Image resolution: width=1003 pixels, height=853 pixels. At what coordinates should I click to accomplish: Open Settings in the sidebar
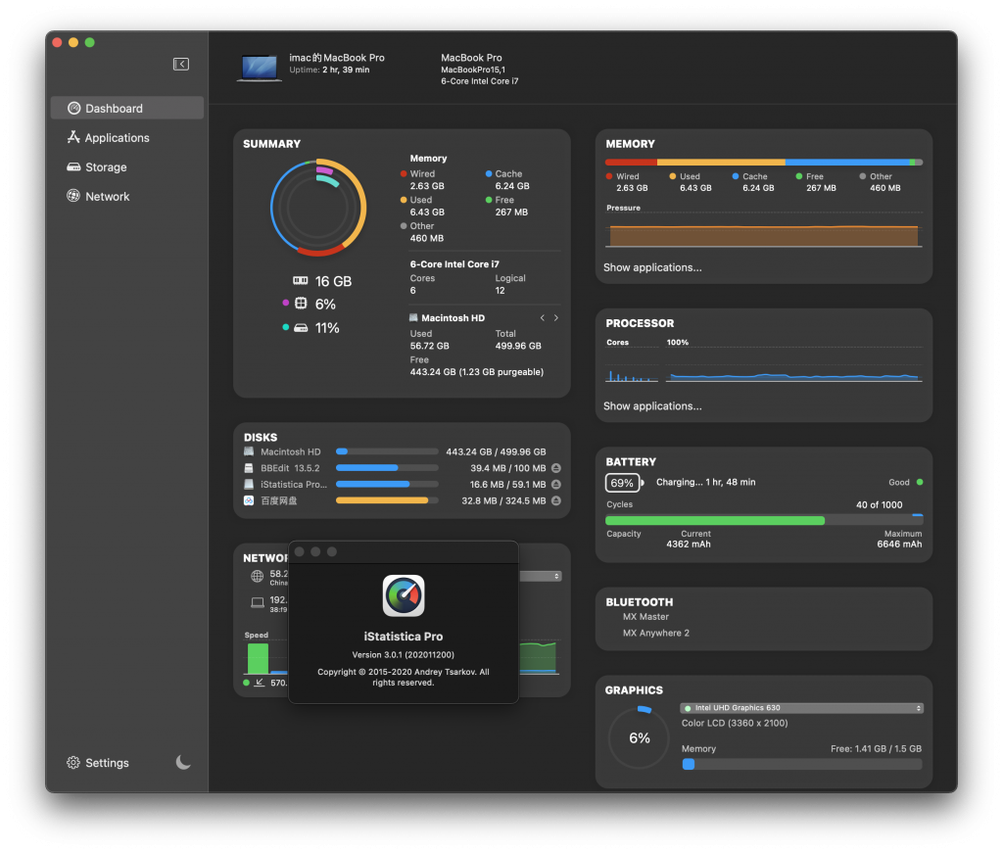click(98, 763)
